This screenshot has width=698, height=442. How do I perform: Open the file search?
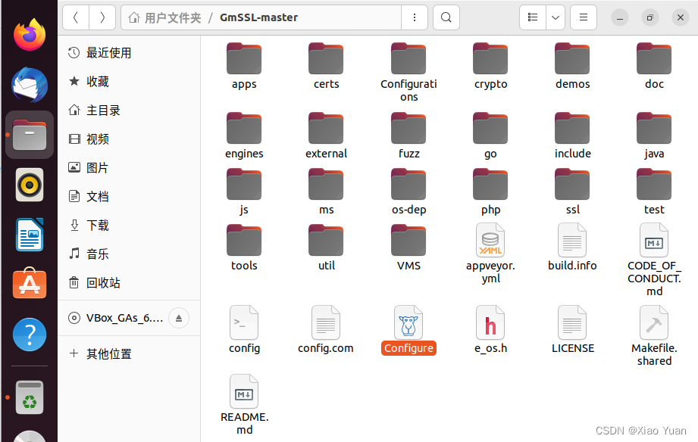click(446, 17)
